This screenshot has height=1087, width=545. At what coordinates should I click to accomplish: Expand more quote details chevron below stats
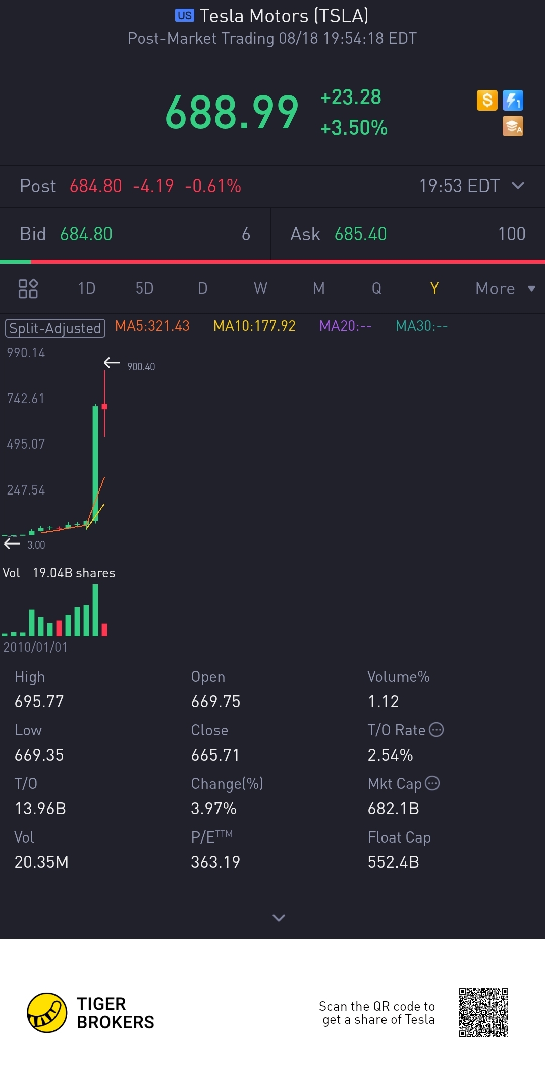[x=279, y=917]
